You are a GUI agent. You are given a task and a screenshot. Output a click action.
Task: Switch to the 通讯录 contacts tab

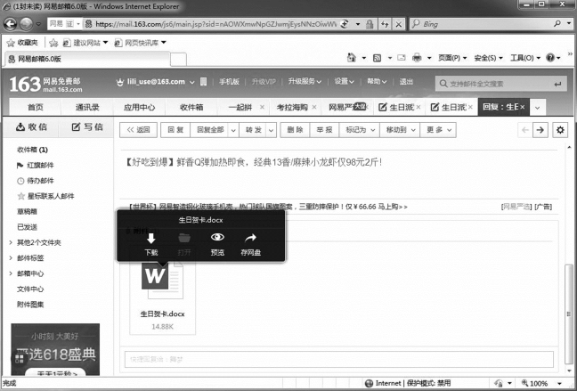point(87,107)
